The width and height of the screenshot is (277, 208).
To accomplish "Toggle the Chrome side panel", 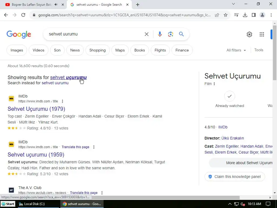I will click(254, 15).
